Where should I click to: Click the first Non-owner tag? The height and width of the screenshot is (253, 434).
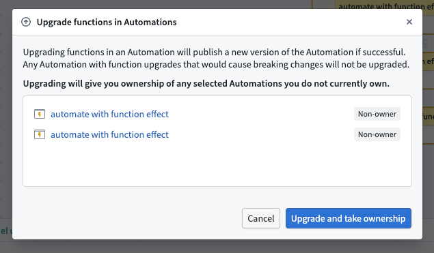click(x=377, y=114)
